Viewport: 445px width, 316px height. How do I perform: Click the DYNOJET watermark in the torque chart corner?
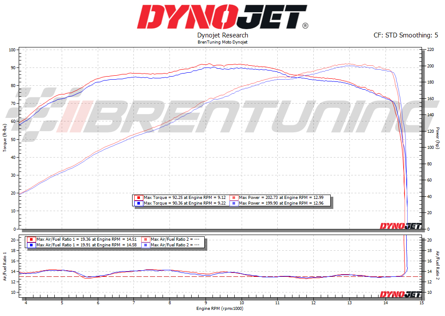400,225
